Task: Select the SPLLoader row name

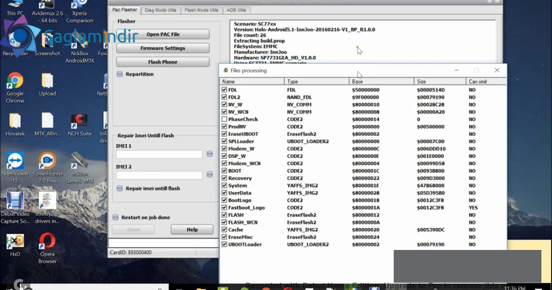Action: 241,141
